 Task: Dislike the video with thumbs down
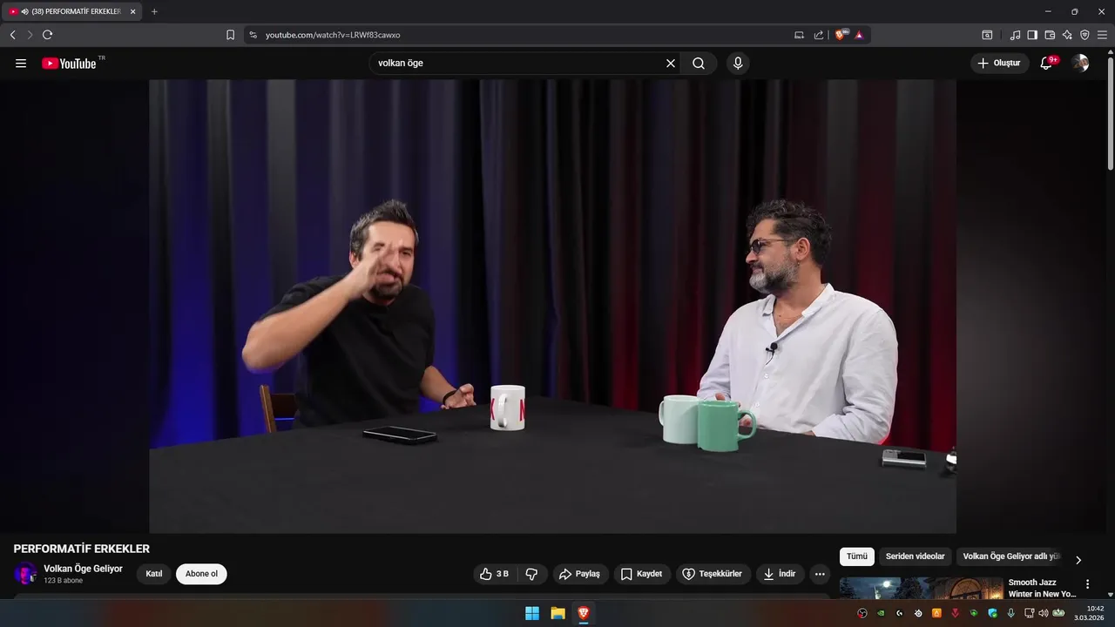coord(531,574)
